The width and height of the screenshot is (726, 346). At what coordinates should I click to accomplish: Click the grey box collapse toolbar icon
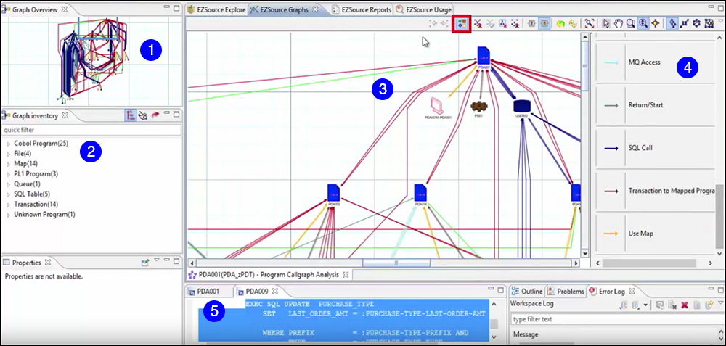[531, 23]
